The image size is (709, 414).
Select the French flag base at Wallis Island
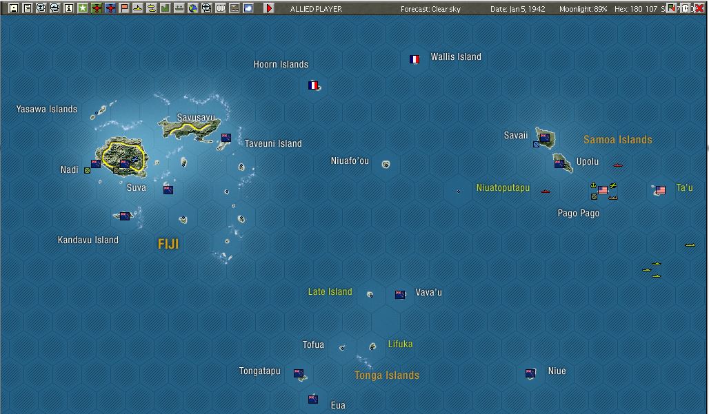tap(415, 59)
